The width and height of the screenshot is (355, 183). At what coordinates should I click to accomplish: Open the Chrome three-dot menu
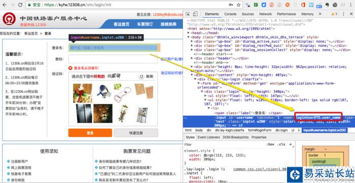350,5
